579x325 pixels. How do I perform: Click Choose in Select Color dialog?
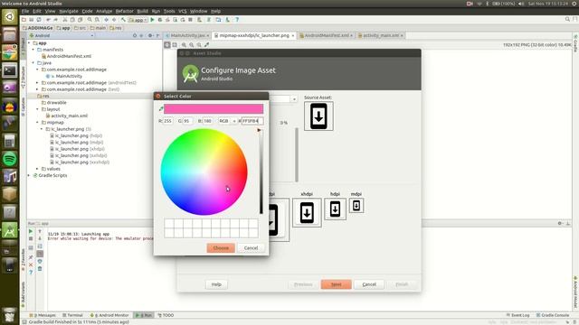(221, 247)
